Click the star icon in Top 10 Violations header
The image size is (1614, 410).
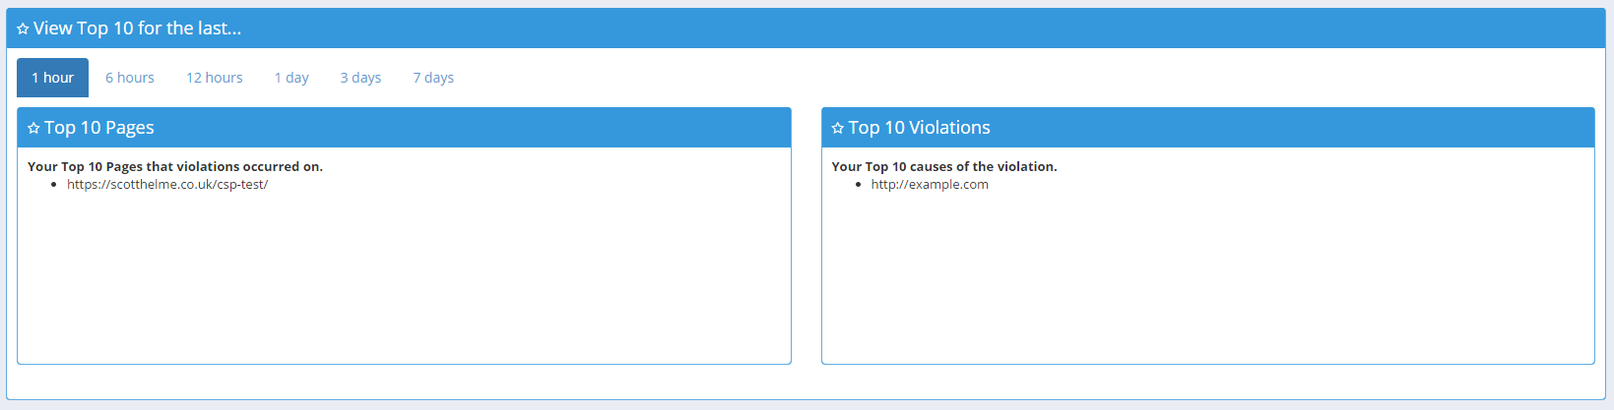click(x=838, y=129)
